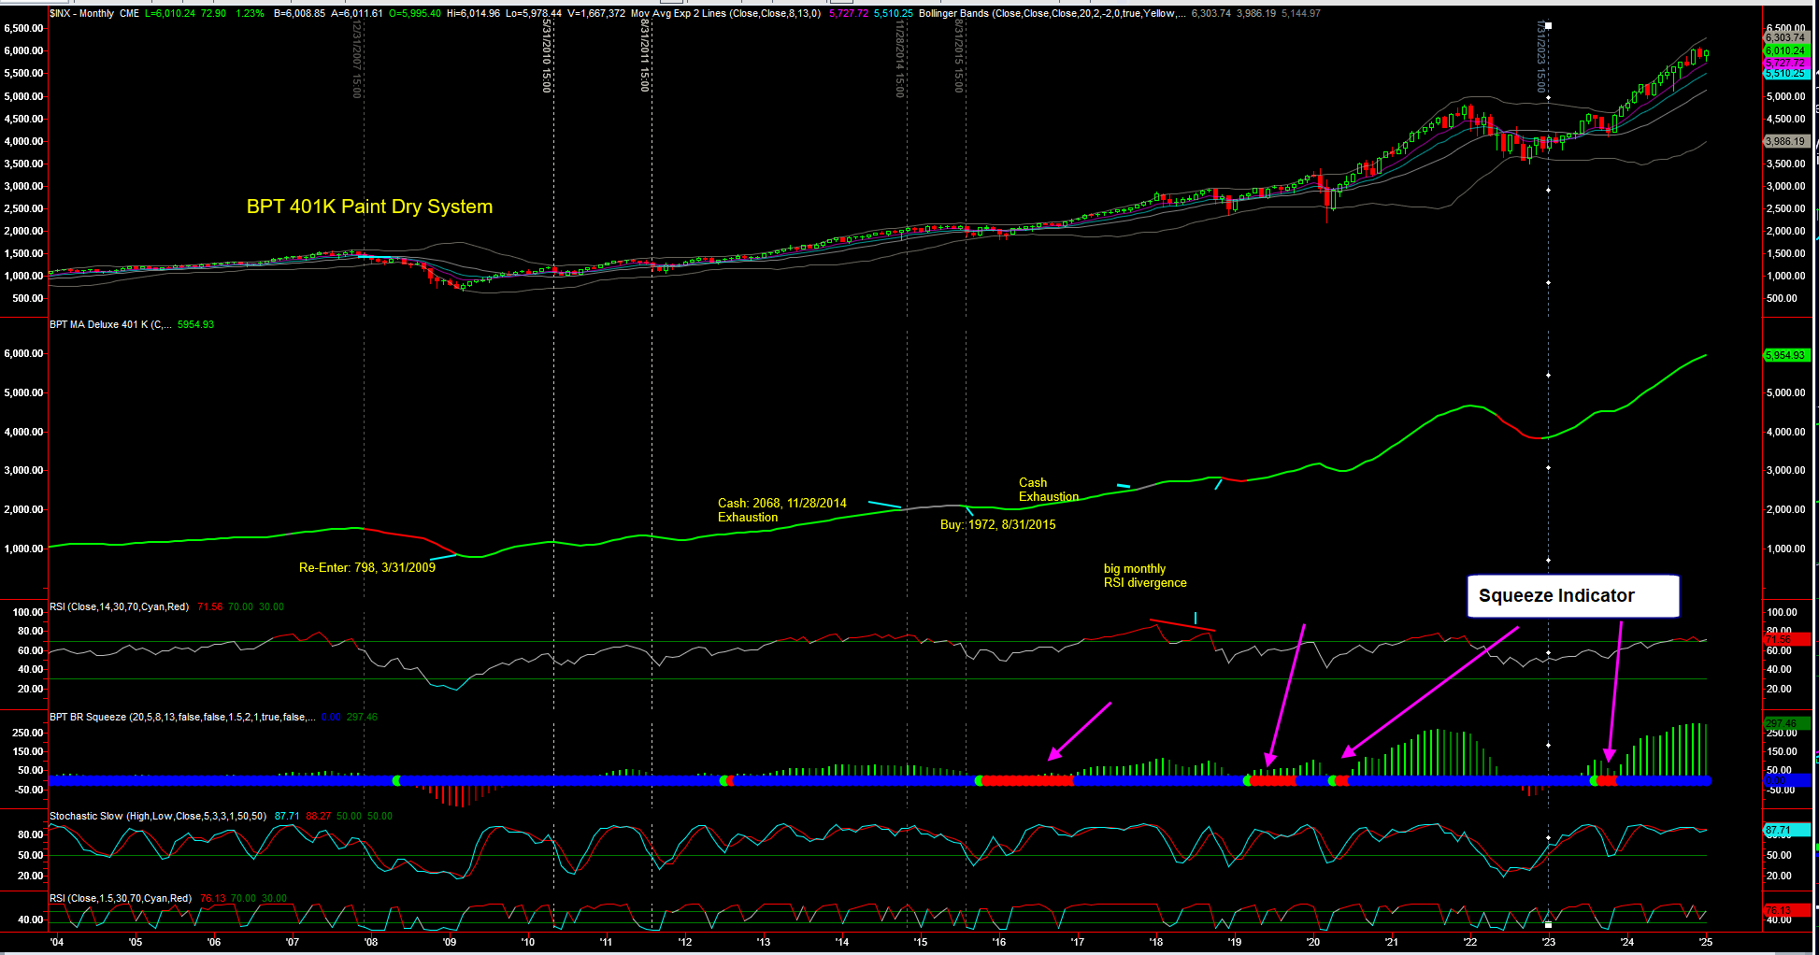This screenshot has width=1819, height=955.
Task: Click the green 6,010.24 last-price tag
Action: [x=1784, y=50]
